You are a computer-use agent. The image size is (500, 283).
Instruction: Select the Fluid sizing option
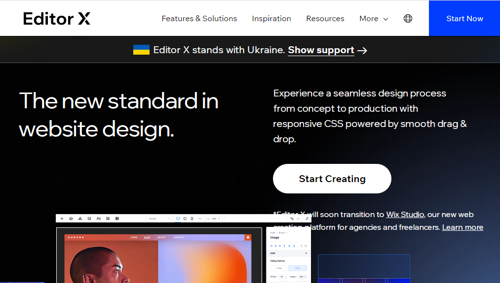click(x=298, y=268)
